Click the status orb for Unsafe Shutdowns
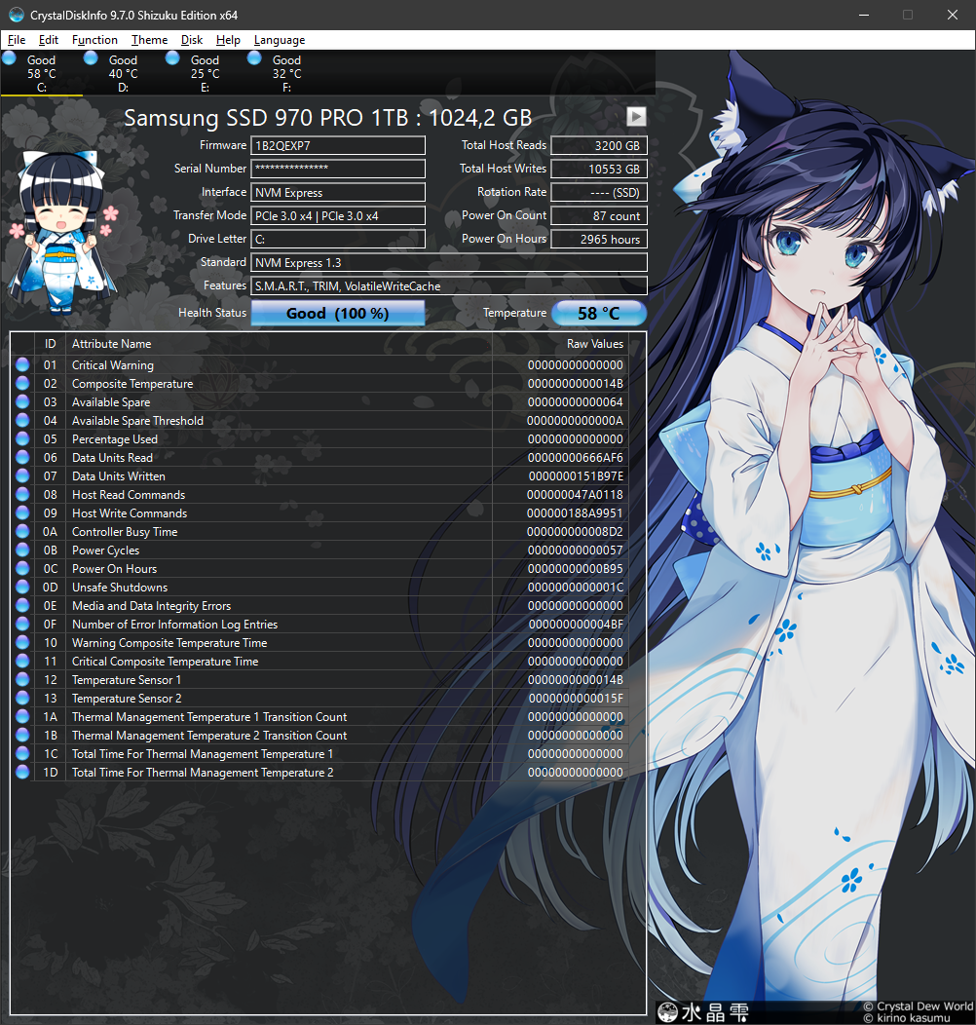Image resolution: width=976 pixels, height=1025 pixels. (22, 587)
